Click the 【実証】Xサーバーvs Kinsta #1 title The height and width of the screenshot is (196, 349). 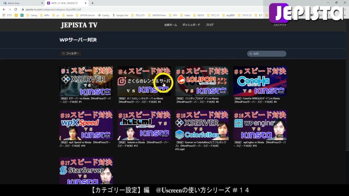[85, 100]
